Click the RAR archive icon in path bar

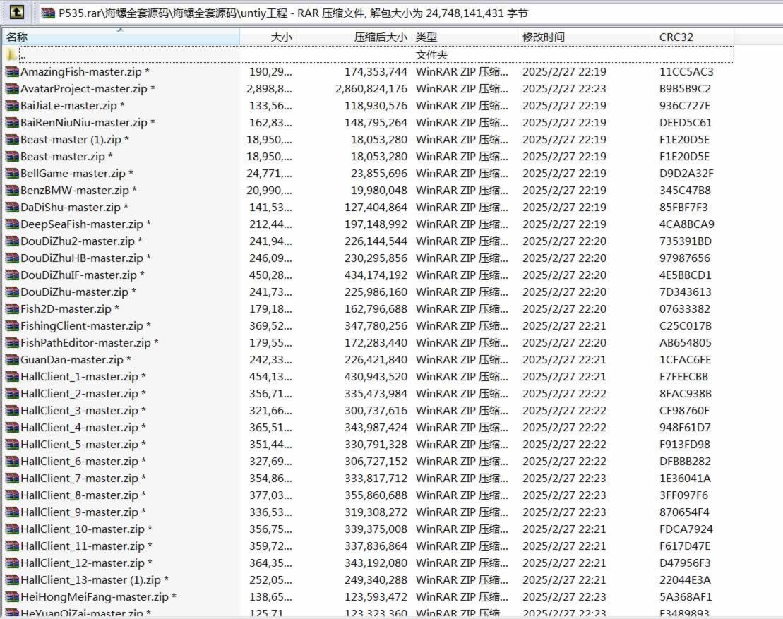tap(47, 13)
